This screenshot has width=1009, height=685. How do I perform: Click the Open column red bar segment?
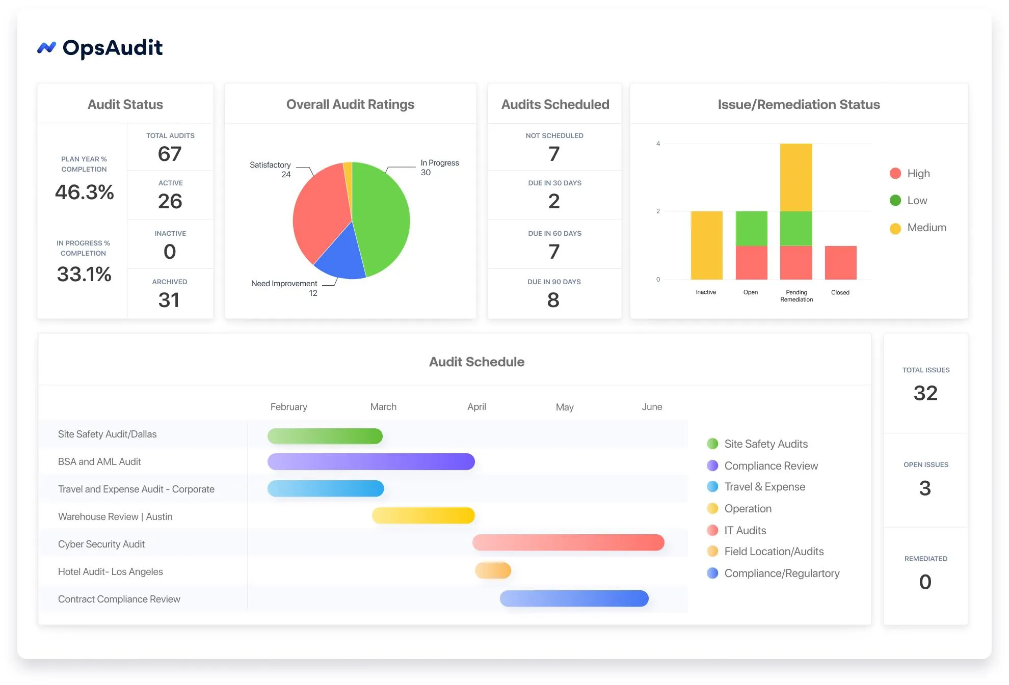point(751,263)
